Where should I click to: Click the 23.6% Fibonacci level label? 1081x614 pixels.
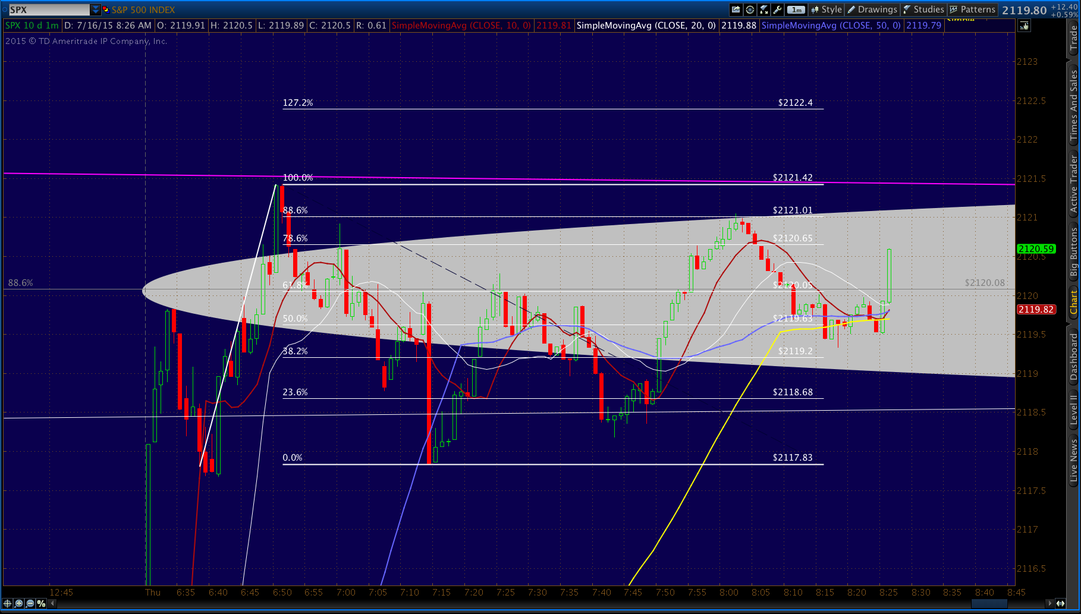(295, 392)
